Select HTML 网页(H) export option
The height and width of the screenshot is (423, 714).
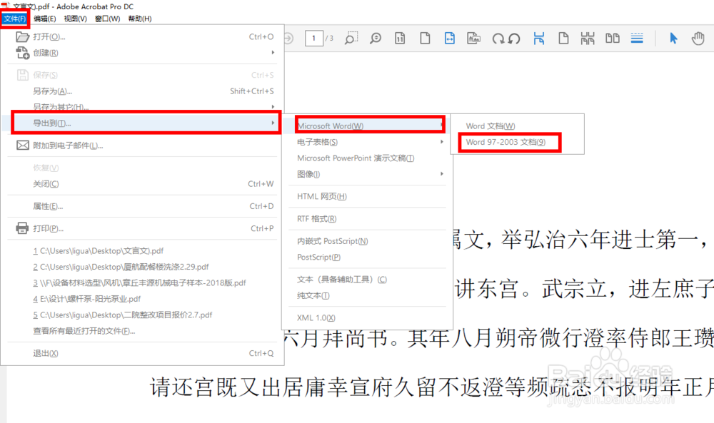(368, 196)
